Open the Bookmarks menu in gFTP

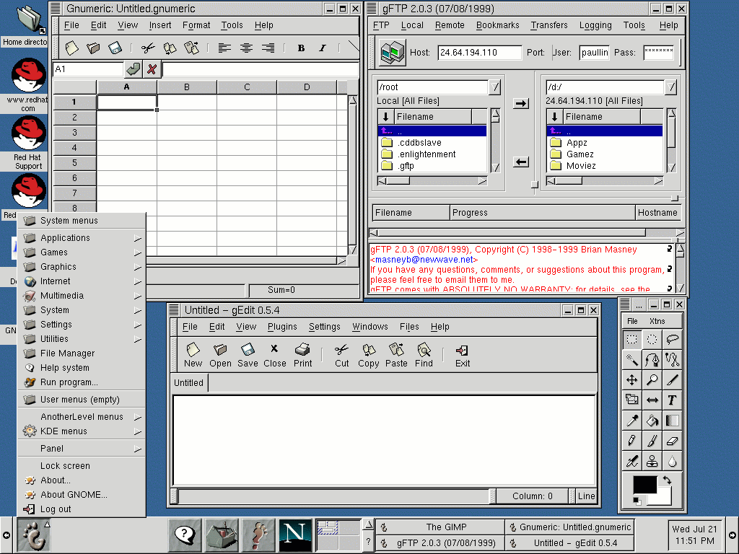pyautogui.click(x=497, y=25)
